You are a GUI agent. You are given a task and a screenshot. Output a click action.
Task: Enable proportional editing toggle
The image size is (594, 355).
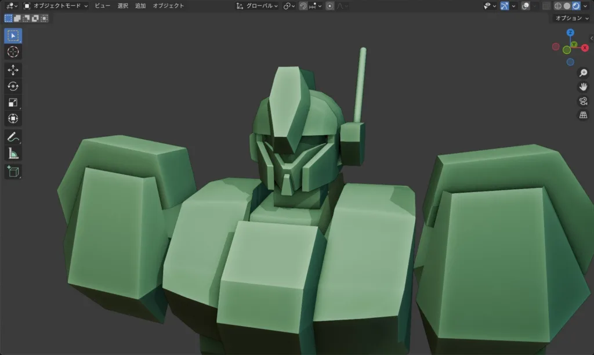pos(329,6)
